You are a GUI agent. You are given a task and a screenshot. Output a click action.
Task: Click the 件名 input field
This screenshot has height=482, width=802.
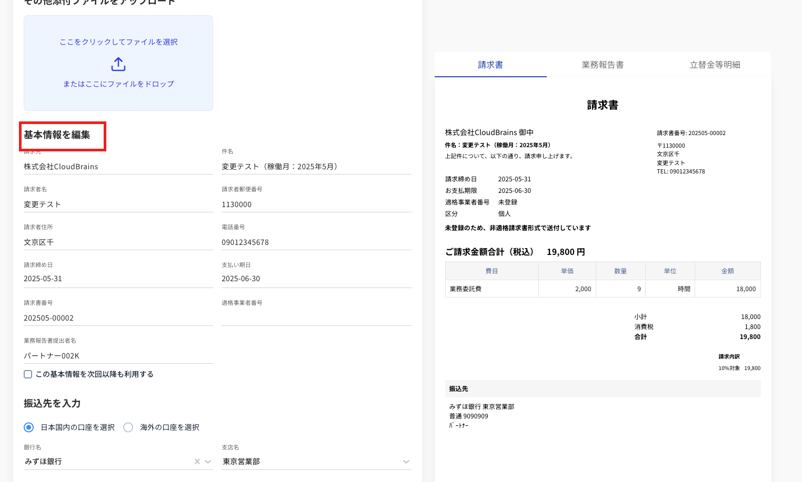316,167
